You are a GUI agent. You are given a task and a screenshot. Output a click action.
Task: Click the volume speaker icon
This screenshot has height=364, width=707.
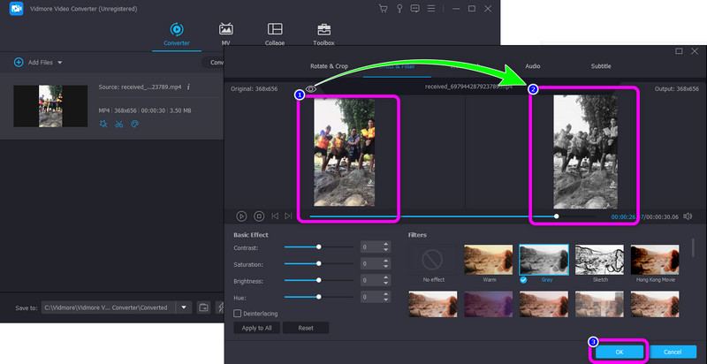[x=688, y=216]
